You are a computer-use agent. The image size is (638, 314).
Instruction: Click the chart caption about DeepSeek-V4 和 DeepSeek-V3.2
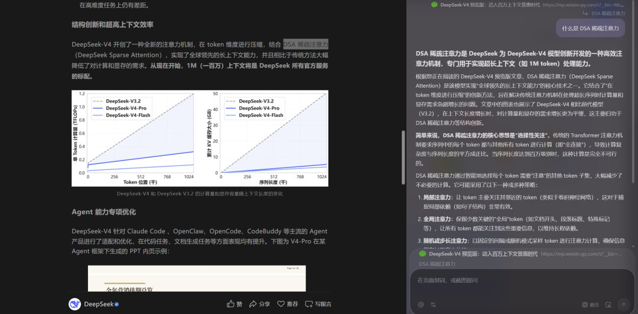coord(200,194)
